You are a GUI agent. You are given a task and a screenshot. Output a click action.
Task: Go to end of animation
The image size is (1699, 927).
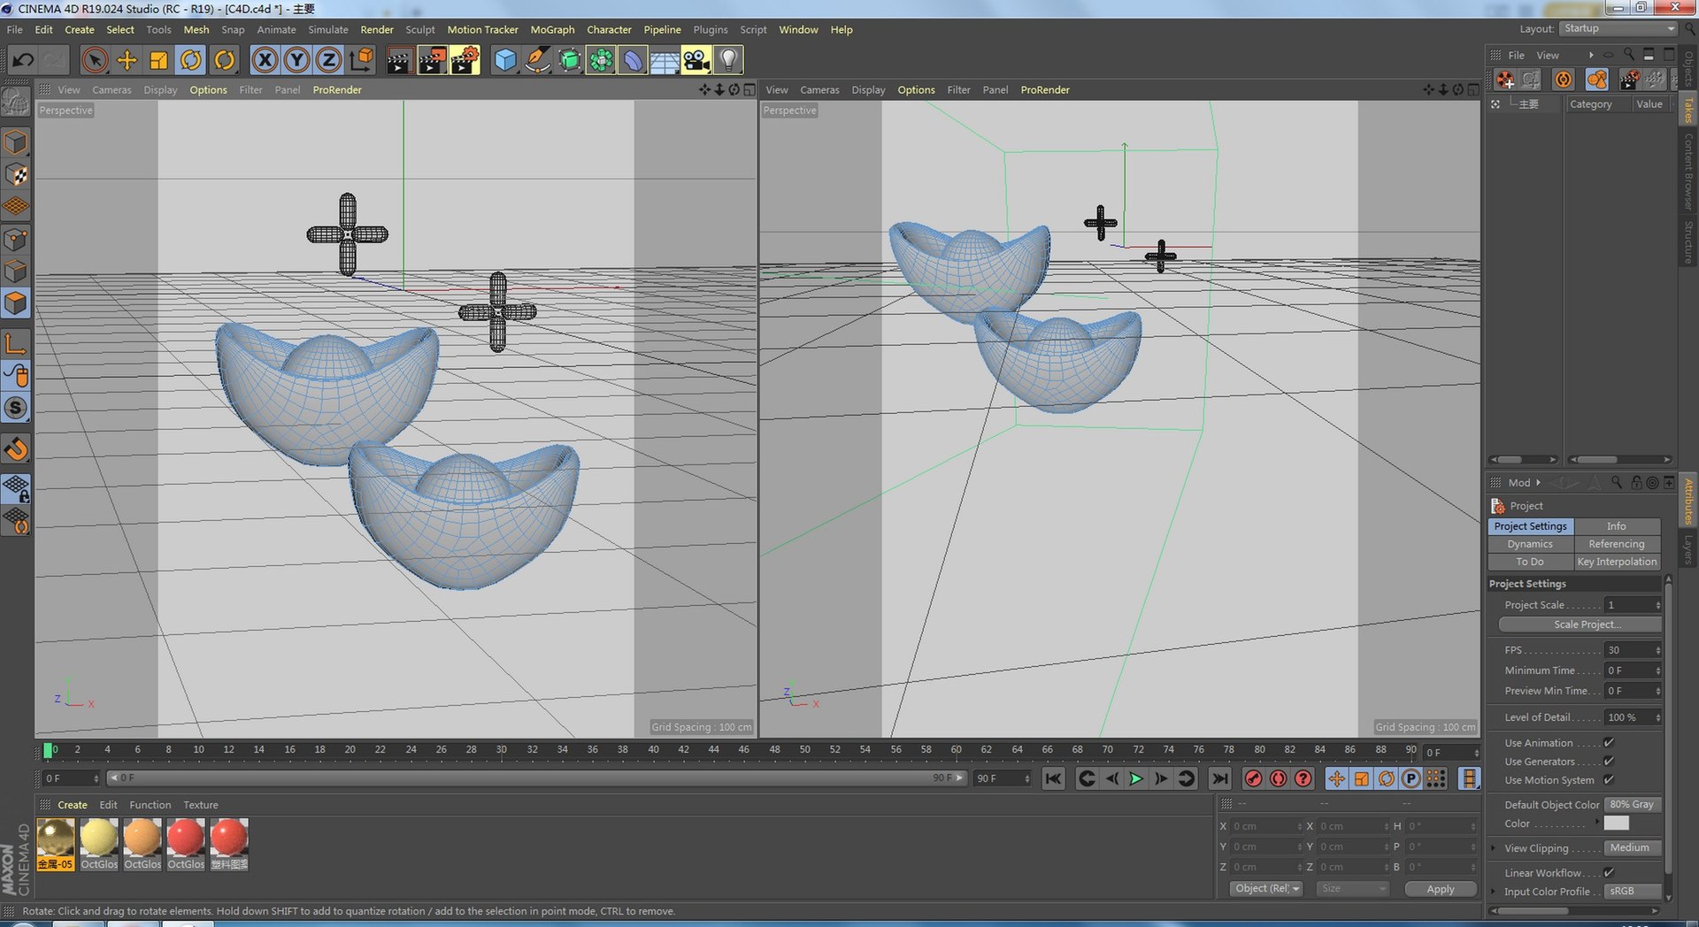[1219, 778]
